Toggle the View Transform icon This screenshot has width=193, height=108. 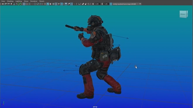pos(111,4)
